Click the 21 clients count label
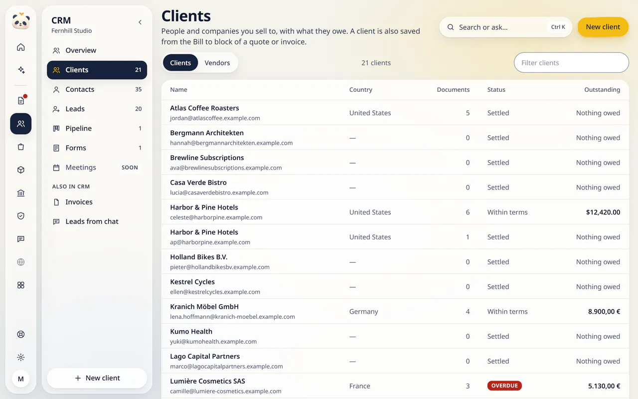638x399 pixels. coord(376,63)
